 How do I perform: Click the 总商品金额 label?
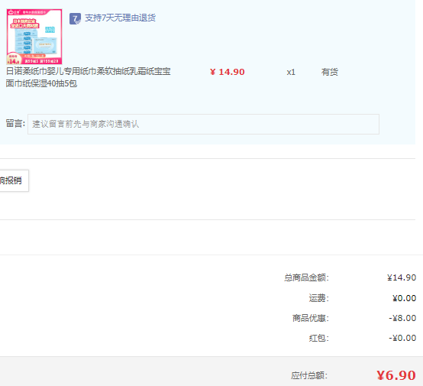click(306, 277)
